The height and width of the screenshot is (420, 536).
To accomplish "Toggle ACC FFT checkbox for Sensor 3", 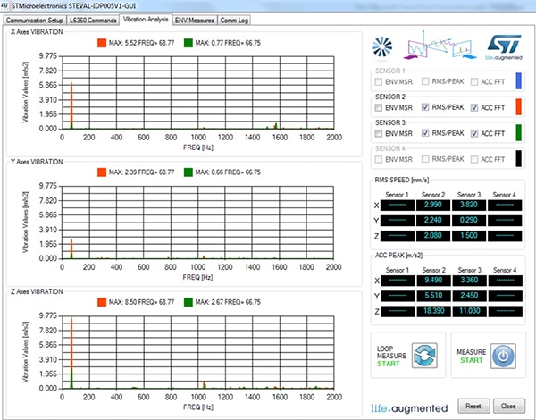I will click(x=473, y=133).
